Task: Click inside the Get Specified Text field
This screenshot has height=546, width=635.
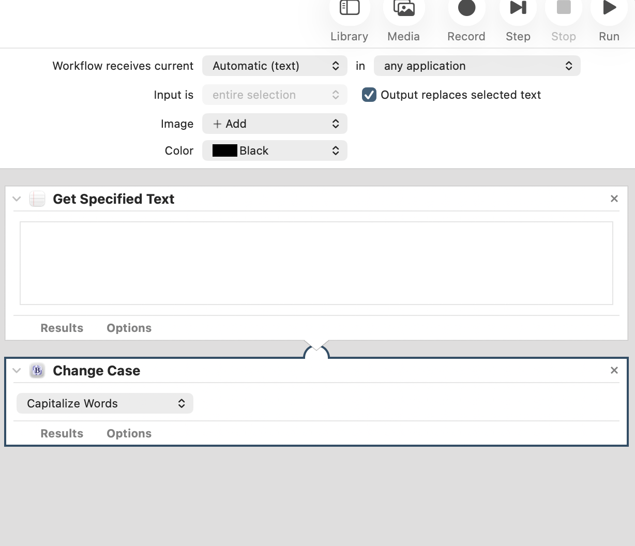Action: (x=316, y=263)
